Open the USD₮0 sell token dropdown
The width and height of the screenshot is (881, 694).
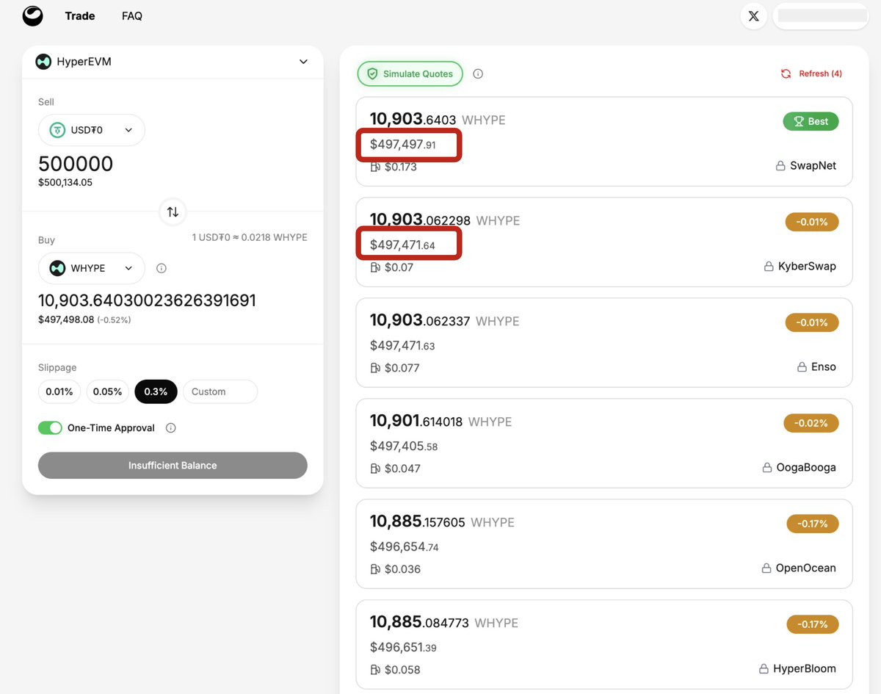[x=92, y=130]
